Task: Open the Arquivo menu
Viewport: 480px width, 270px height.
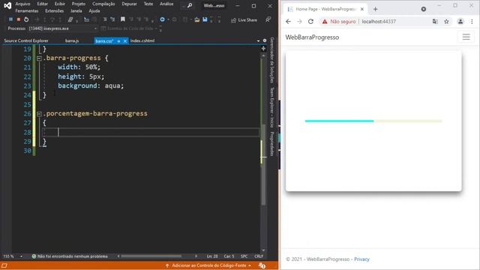Action: 22,4
